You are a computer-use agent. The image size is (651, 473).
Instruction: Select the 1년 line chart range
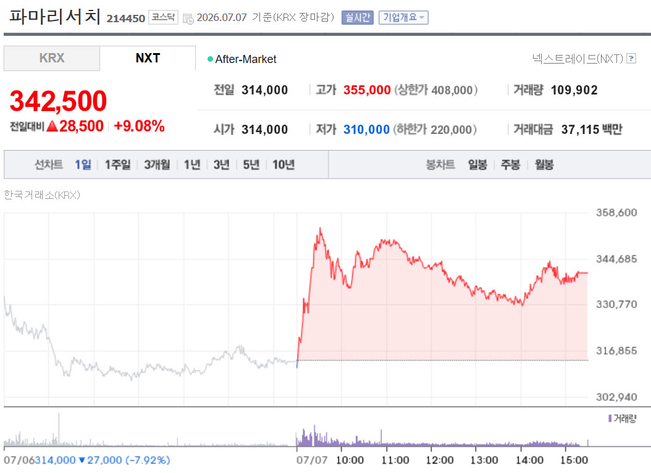(x=192, y=165)
